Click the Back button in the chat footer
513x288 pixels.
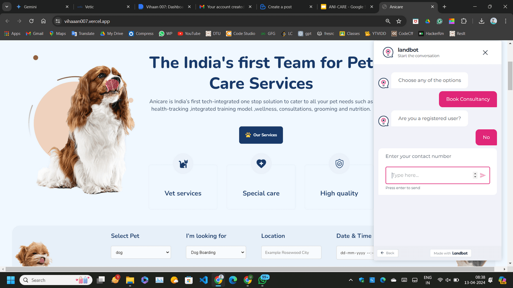click(x=388, y=253)
